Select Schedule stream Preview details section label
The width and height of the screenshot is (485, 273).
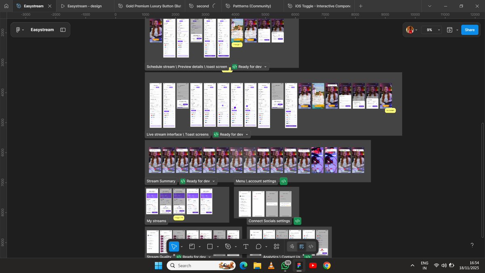(187, 67)
